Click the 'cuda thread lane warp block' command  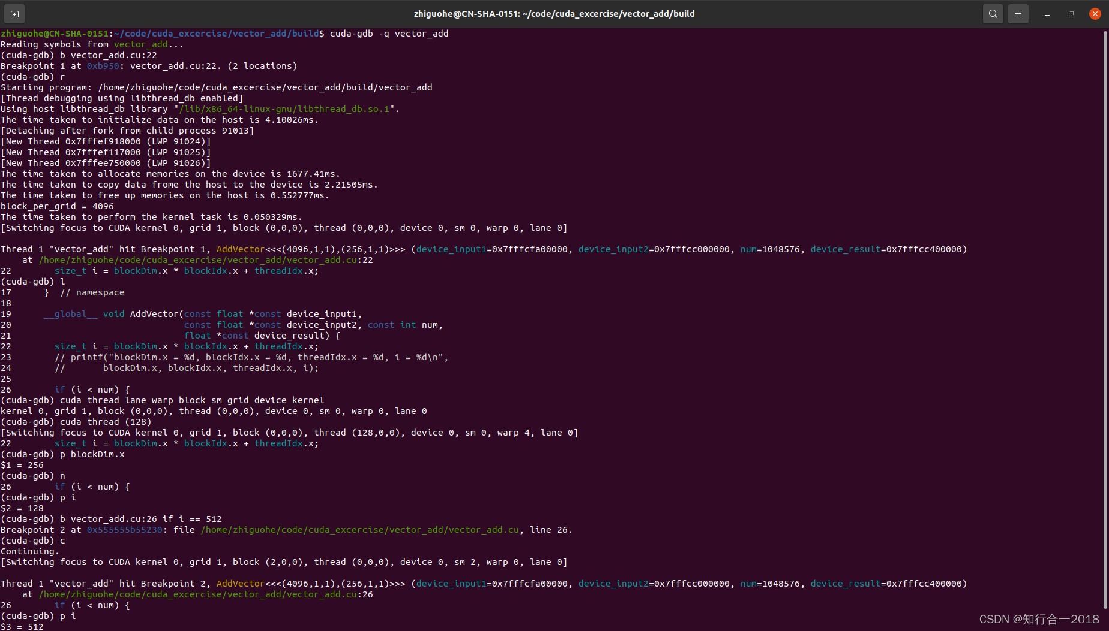click(192, 400)
